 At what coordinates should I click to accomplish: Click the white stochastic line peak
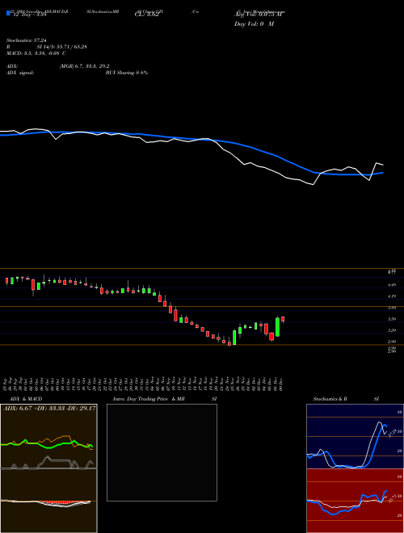click(380, 422)
